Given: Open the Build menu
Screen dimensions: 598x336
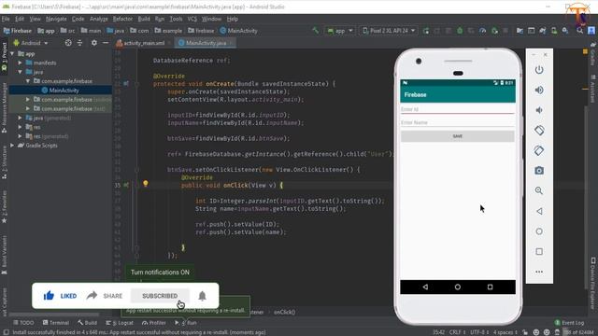Looking at the screenshot, I should click(x=144, y=19).
